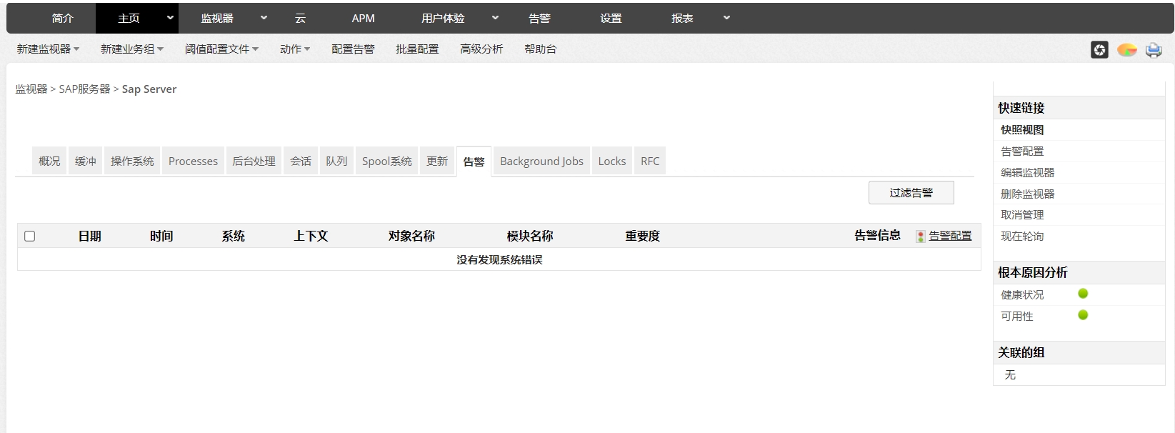Screen dimensions: 1175x433
Task: Click the 模块名称 column header
Action: (x=530, y=237)
